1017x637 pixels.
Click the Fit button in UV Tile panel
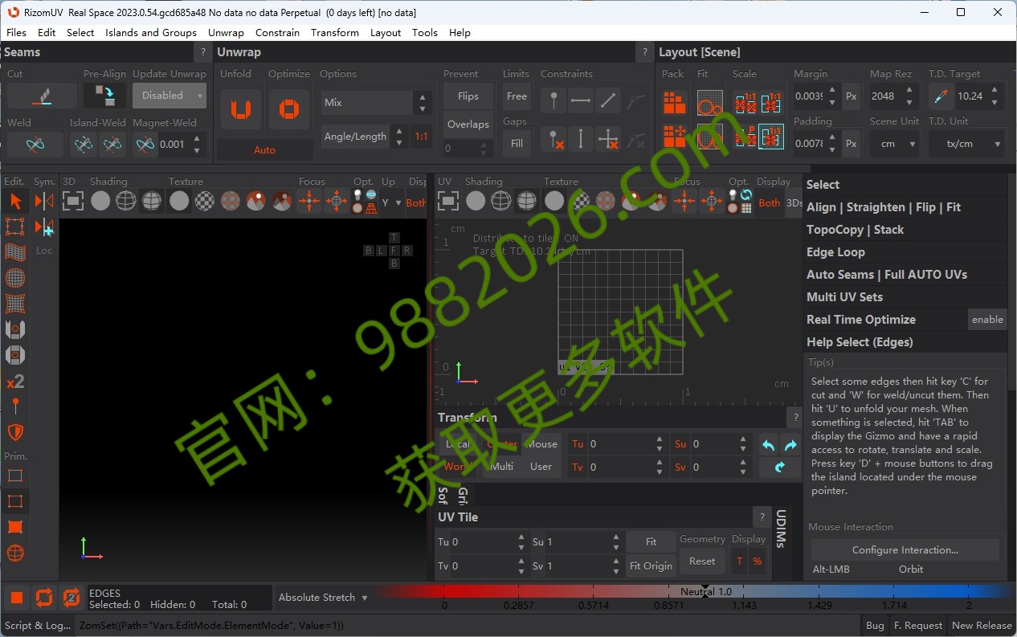(651, 542)
